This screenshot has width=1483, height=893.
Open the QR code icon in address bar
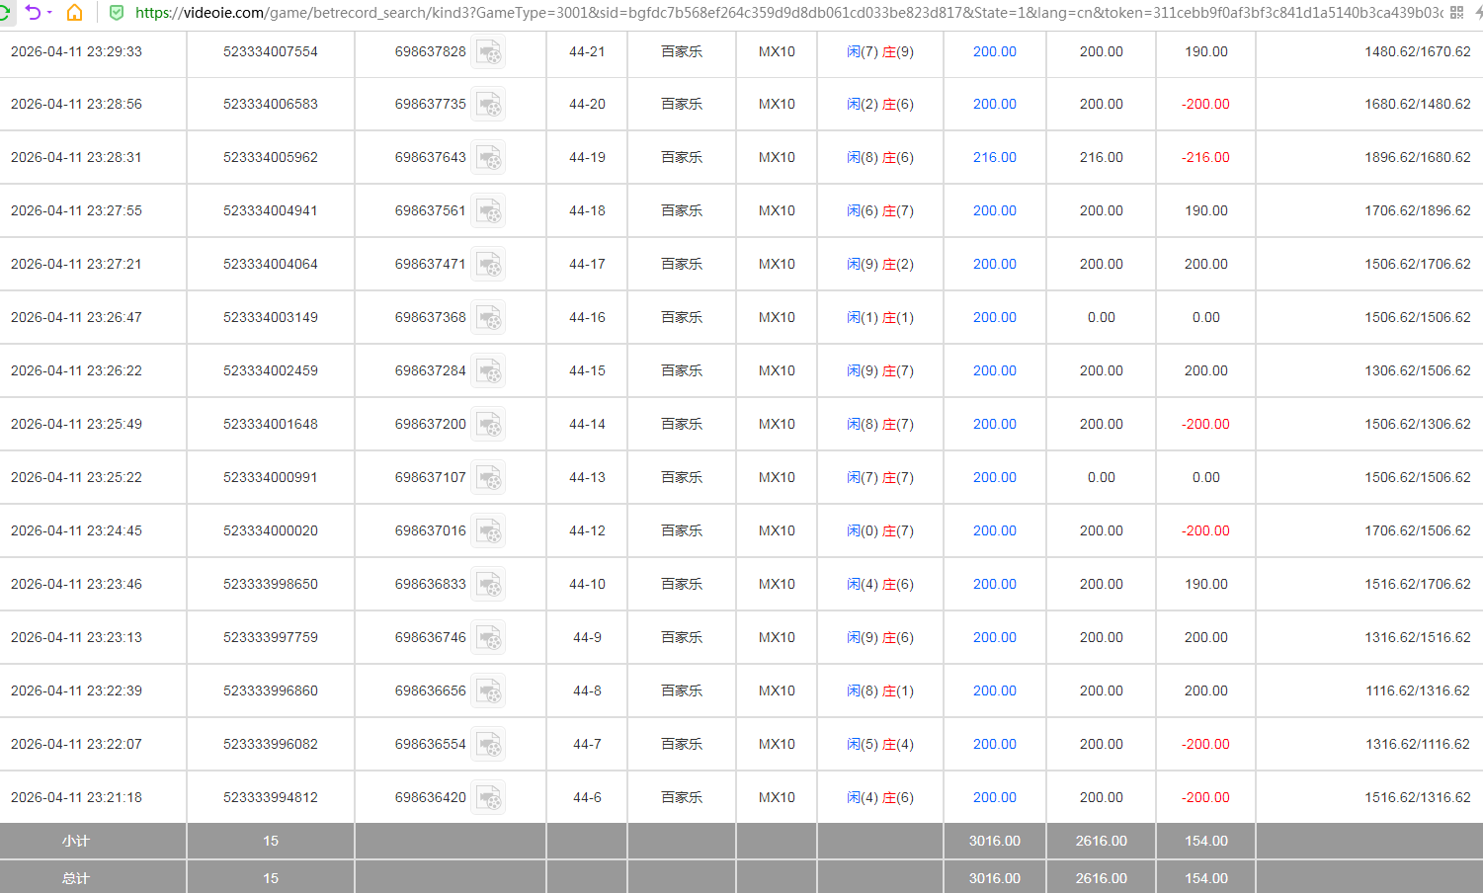coord(1456,13)
